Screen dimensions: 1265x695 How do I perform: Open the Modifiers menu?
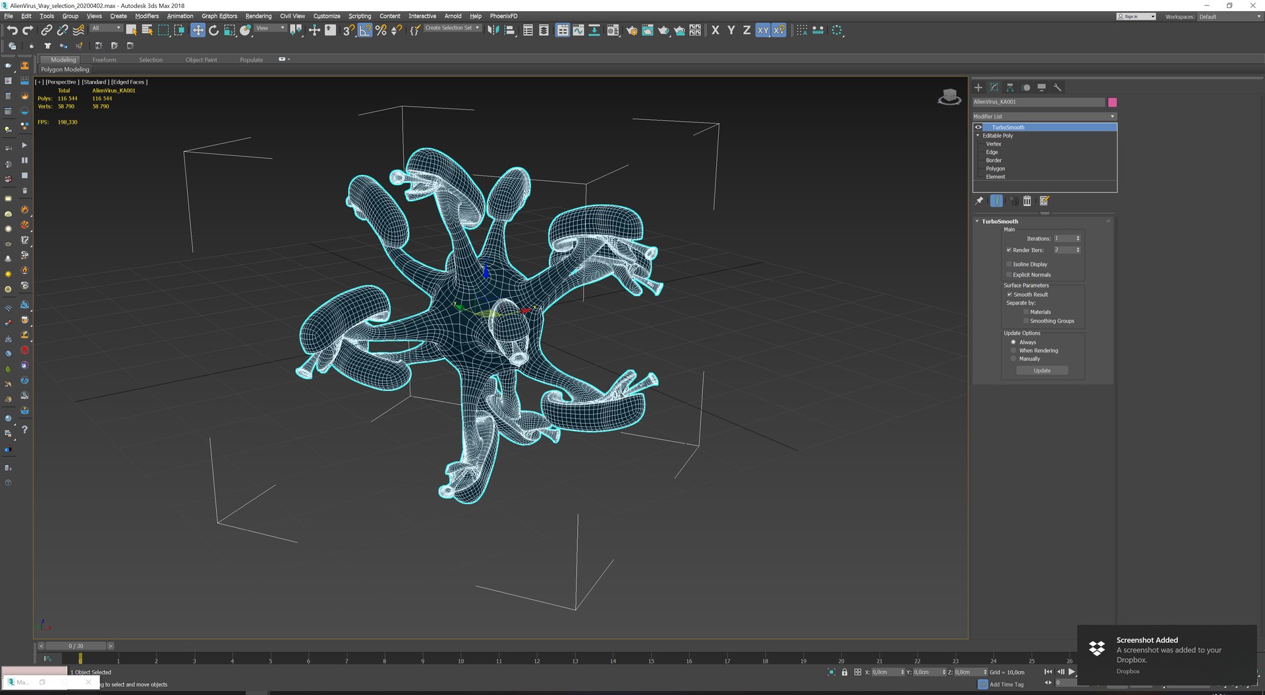(147, 16)
